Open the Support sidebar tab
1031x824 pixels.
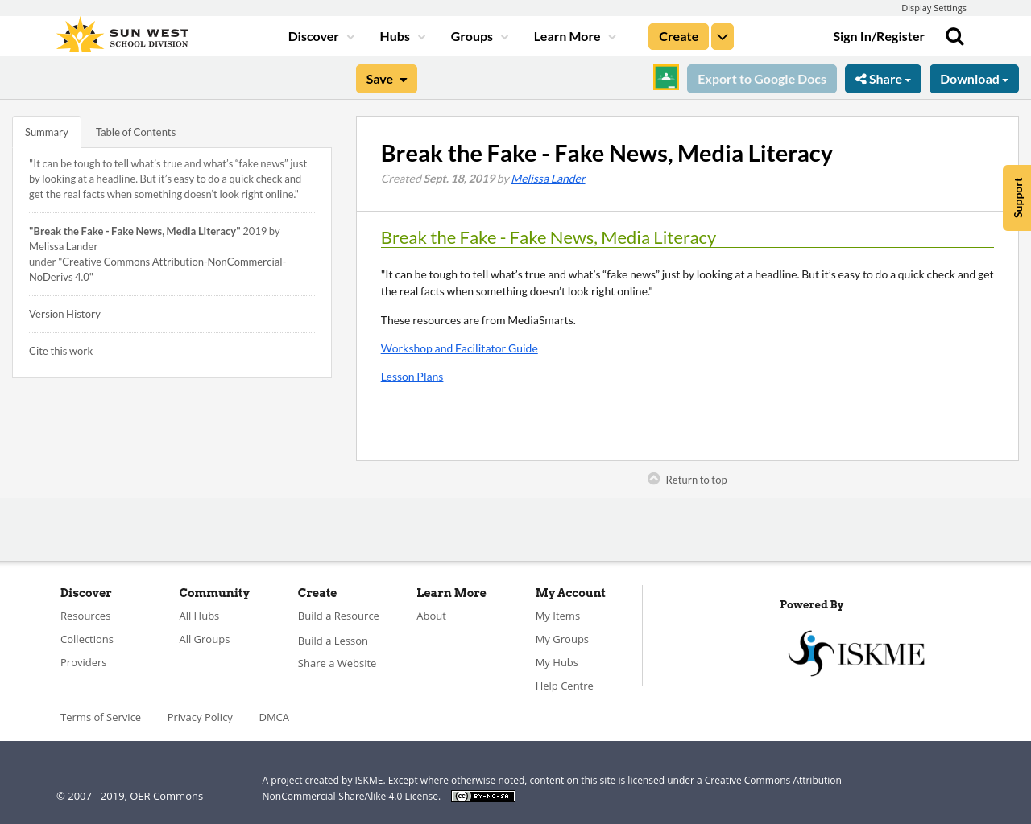tap(1017, 197)
